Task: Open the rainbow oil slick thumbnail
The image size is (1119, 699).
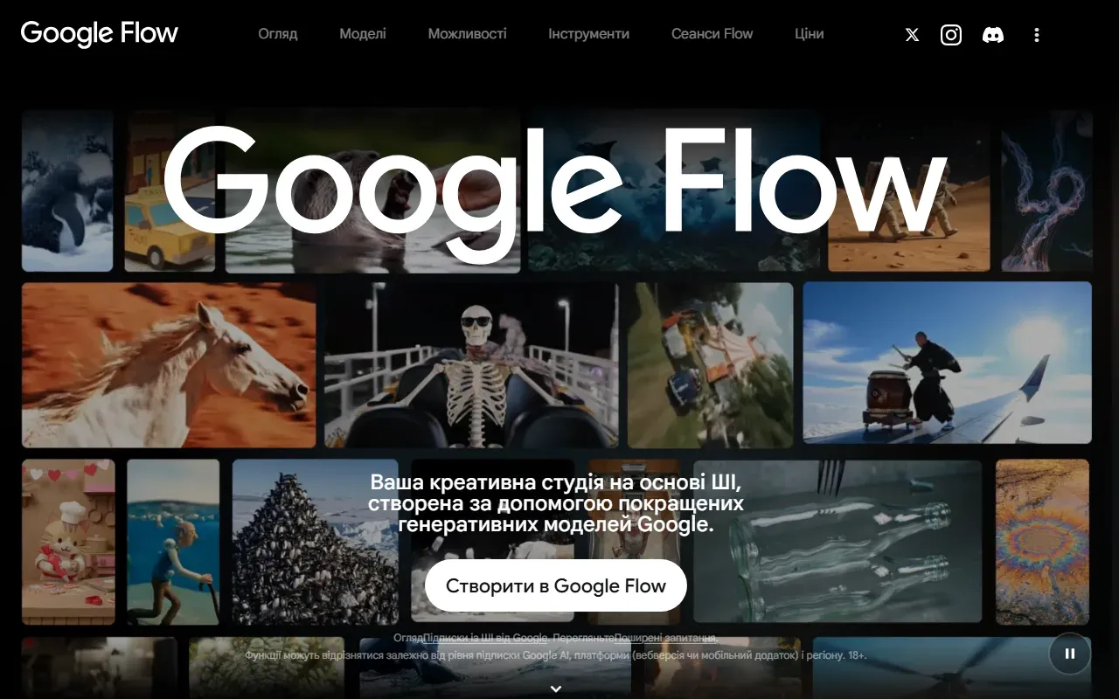Action: (x=1042, y=542)
